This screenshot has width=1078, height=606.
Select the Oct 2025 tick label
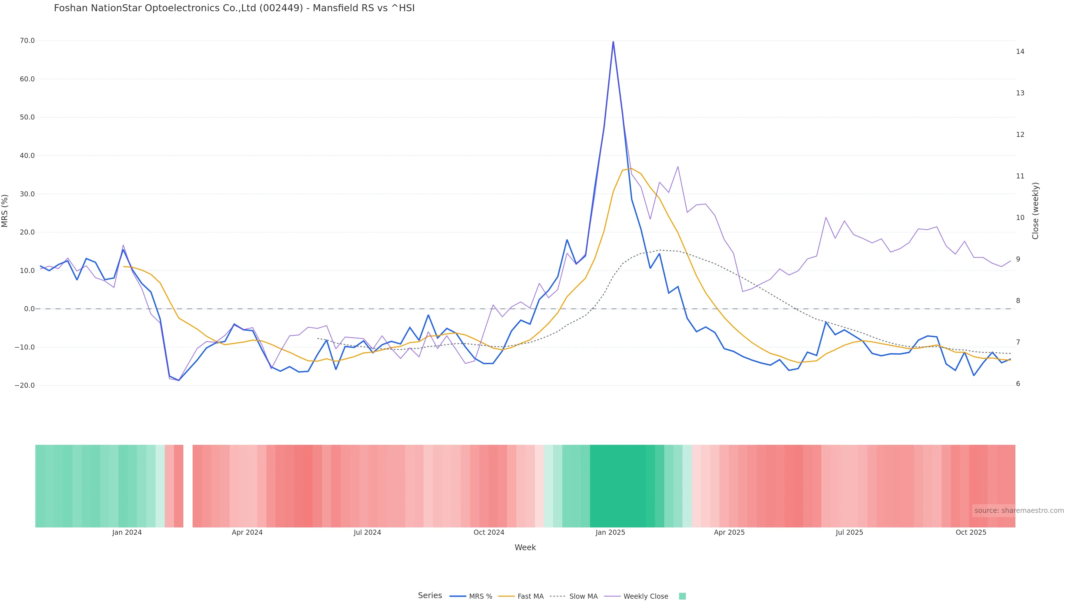coord(971,532)
